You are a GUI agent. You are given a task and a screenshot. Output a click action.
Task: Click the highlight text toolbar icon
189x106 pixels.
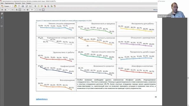[x=42, y=6]
